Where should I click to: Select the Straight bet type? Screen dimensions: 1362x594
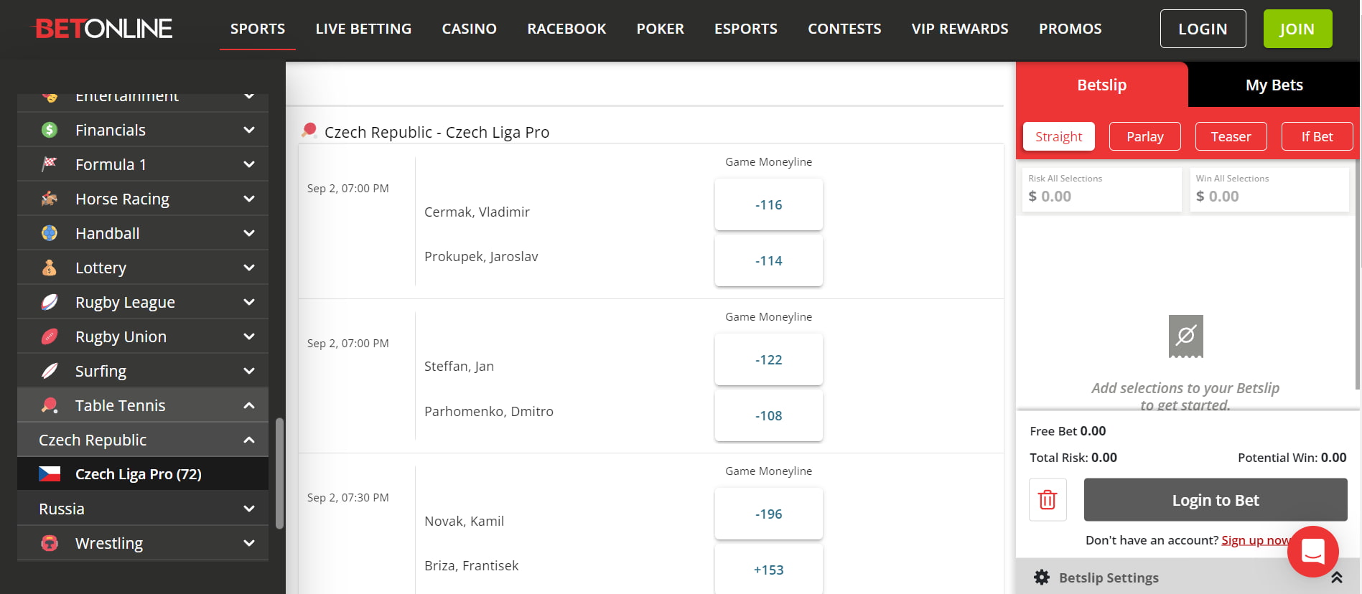pos(1059,136)
